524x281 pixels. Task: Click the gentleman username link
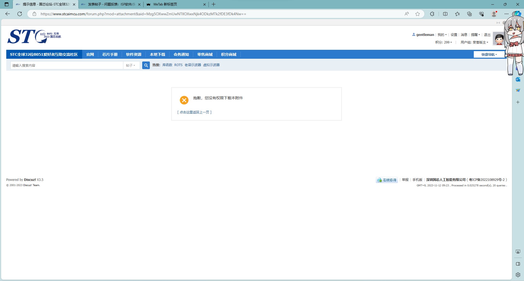pos(425,35)
